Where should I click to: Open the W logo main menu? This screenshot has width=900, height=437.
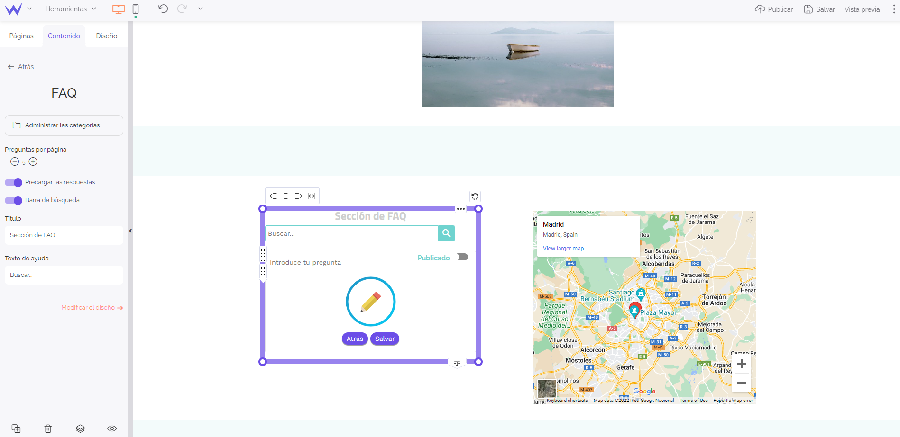point(13,9)
